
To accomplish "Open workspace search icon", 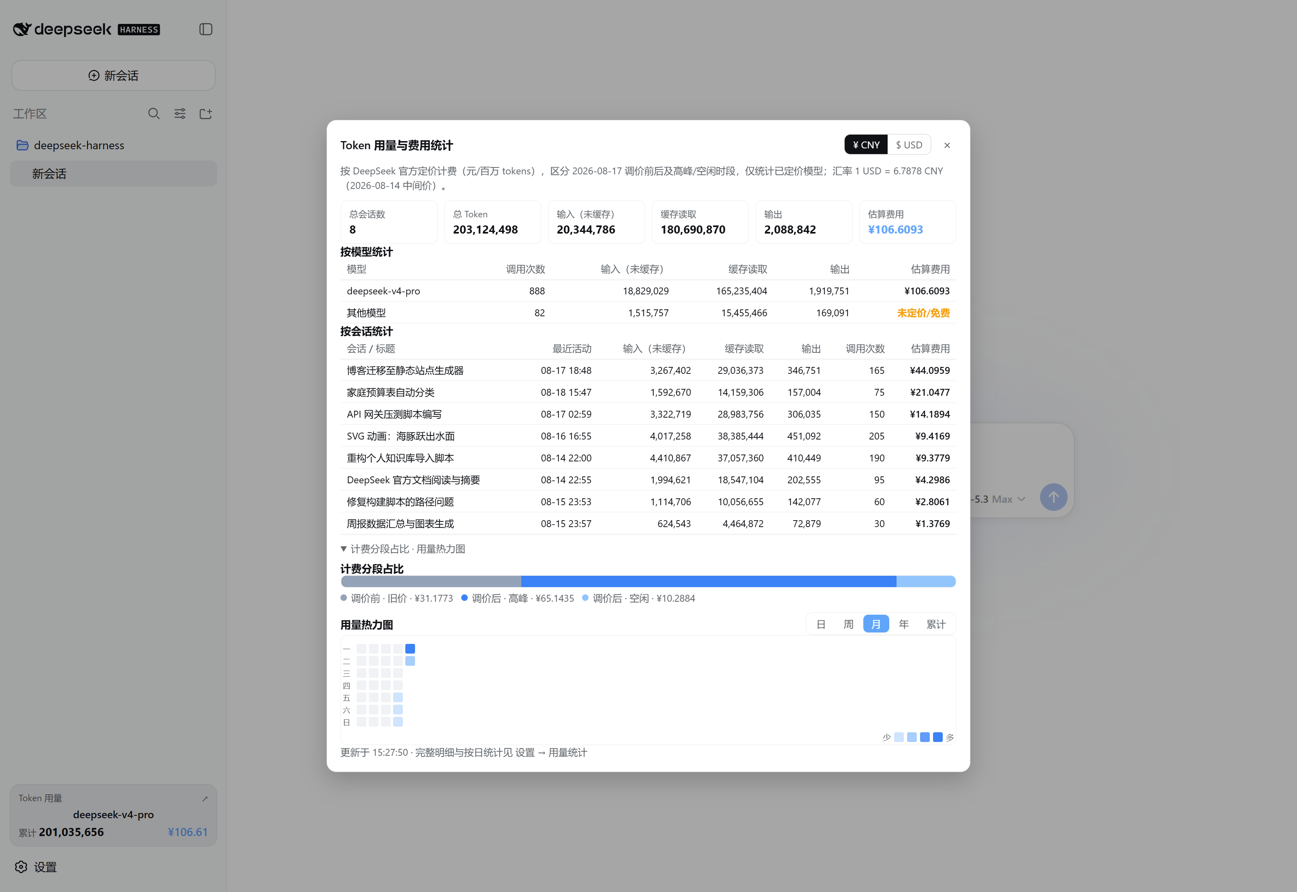I will [x=154, y=114].
